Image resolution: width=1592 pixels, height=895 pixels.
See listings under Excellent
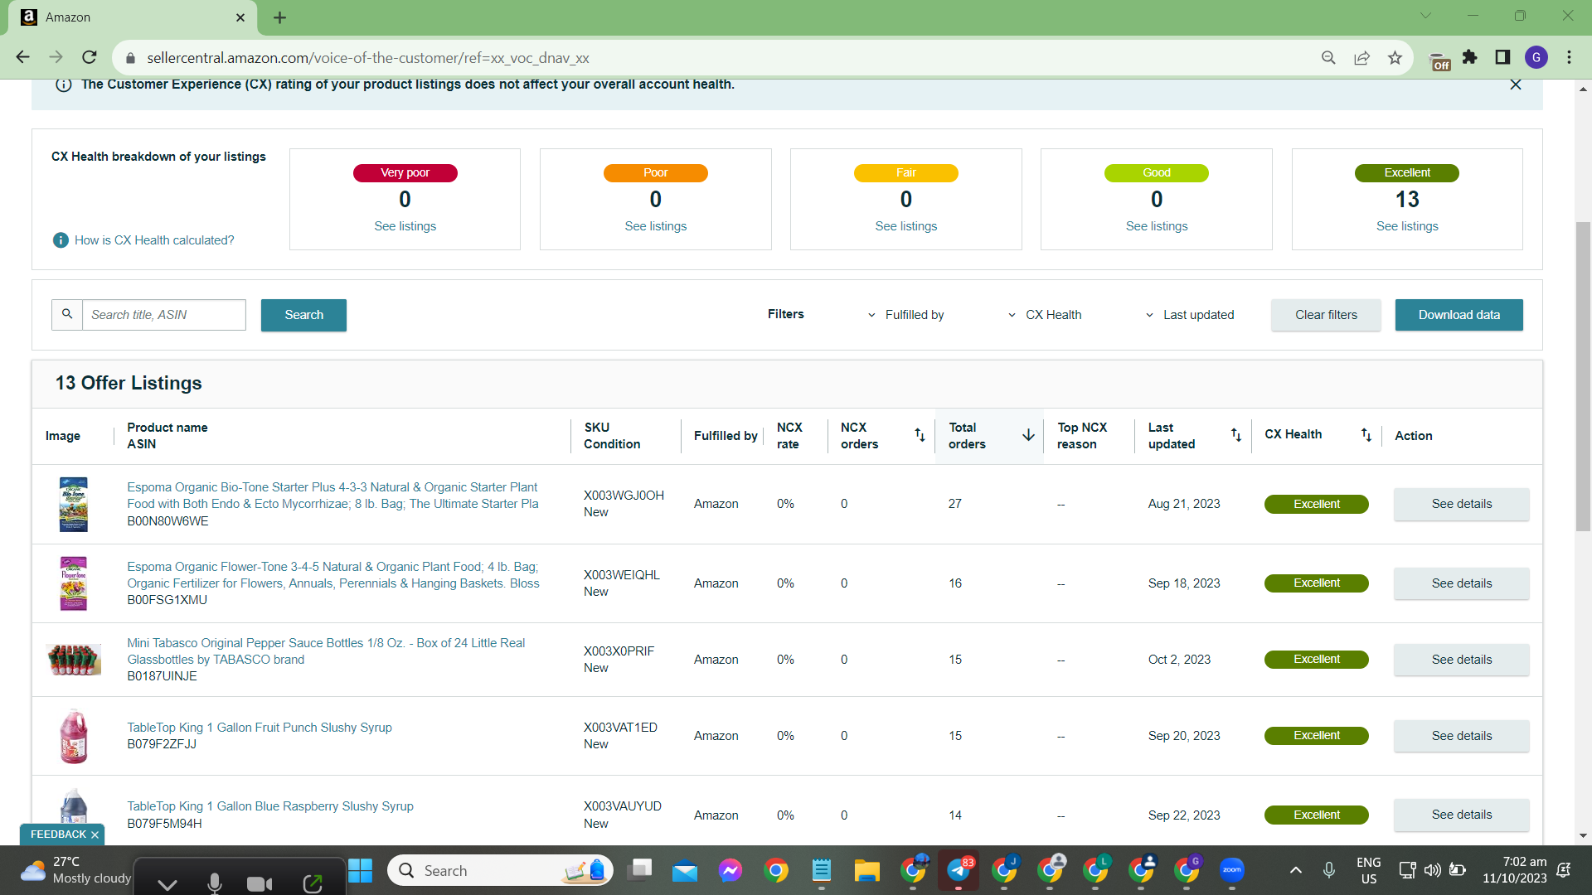1407,226
